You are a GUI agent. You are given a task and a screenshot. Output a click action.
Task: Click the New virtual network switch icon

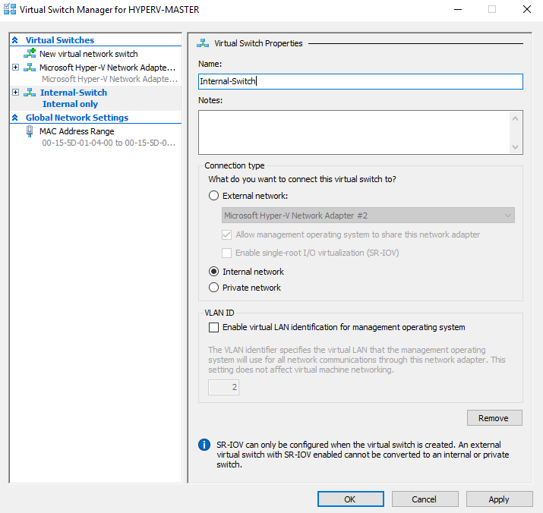coord(30,53)
